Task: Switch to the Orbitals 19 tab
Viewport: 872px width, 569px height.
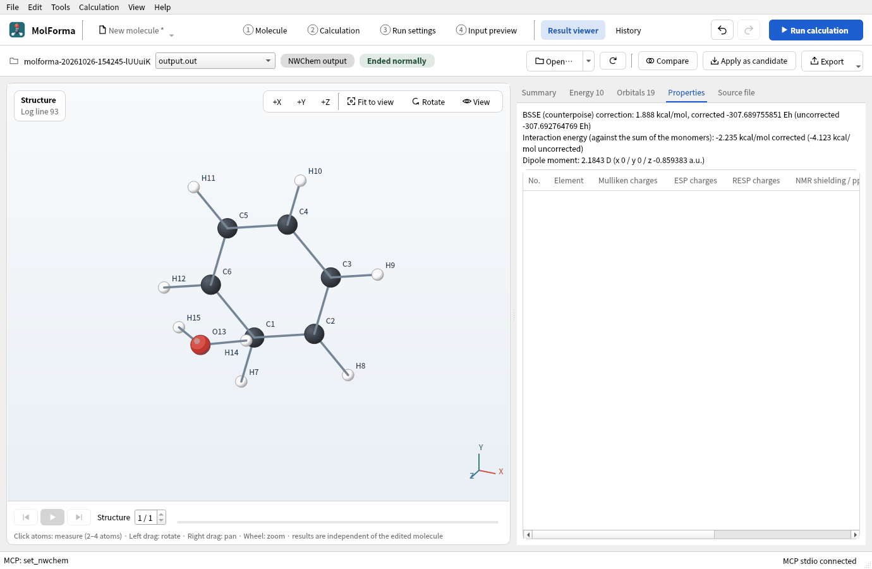Action: [x=636, y=92]
